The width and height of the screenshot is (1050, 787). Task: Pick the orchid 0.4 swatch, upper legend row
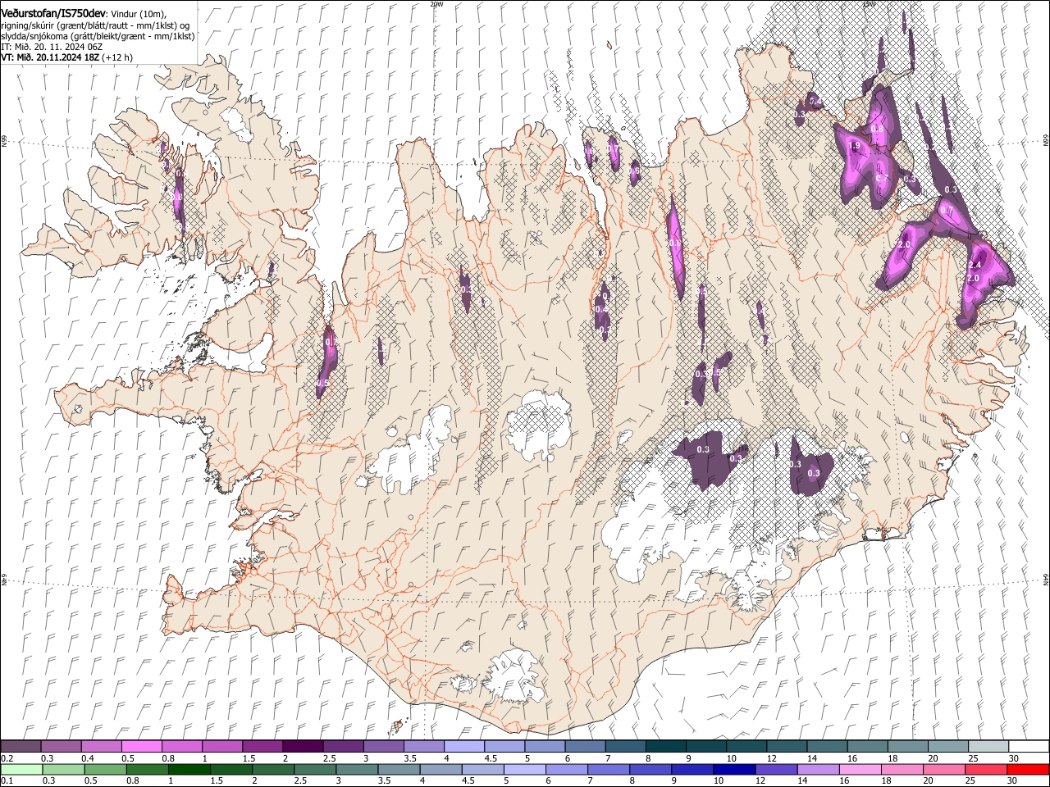(101, 746)
